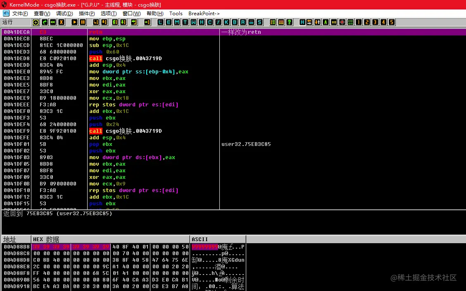Click the number 4 toolbar button
The image size is (466, 291).
[x=383, y=22]
